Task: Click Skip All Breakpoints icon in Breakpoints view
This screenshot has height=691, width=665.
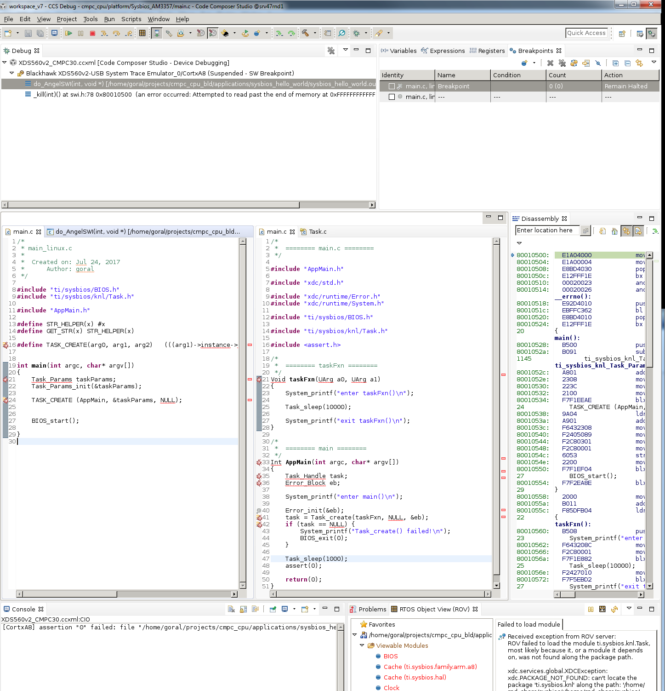Action: point(598,63)
